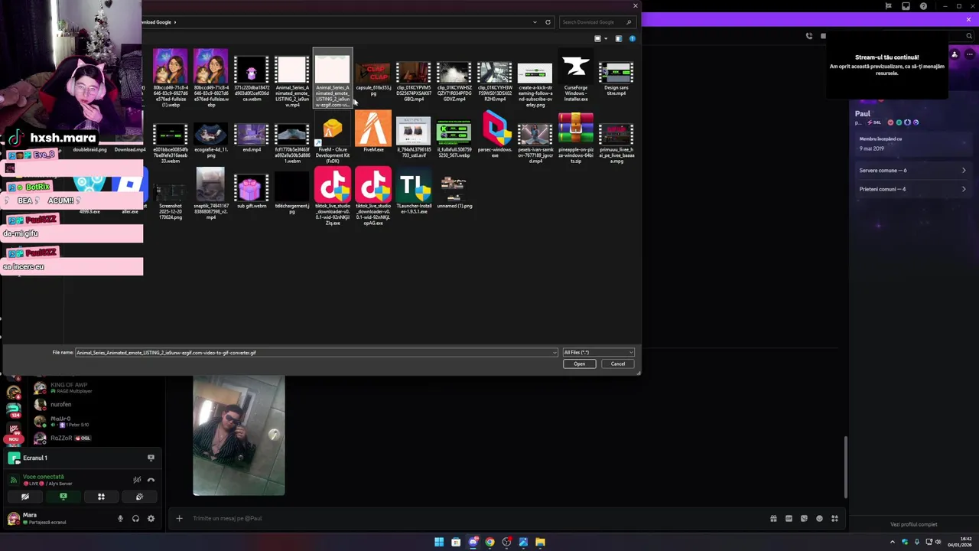The height and width of the screenshot is (551, 979).
Task: Expand the address bar history dropdown
Action: (x=535, y=22)
